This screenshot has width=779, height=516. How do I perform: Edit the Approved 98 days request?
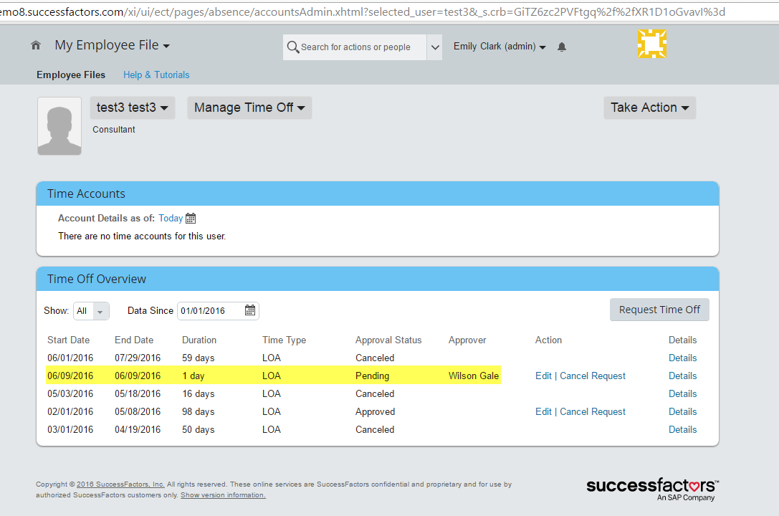click(543, 411)
